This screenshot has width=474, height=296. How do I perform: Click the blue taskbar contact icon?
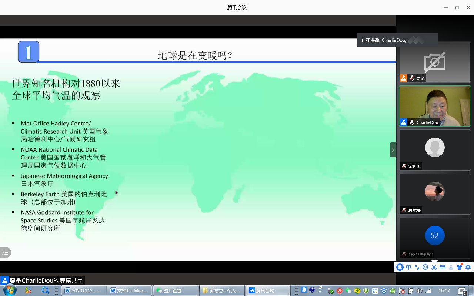[x=304, y=290]
